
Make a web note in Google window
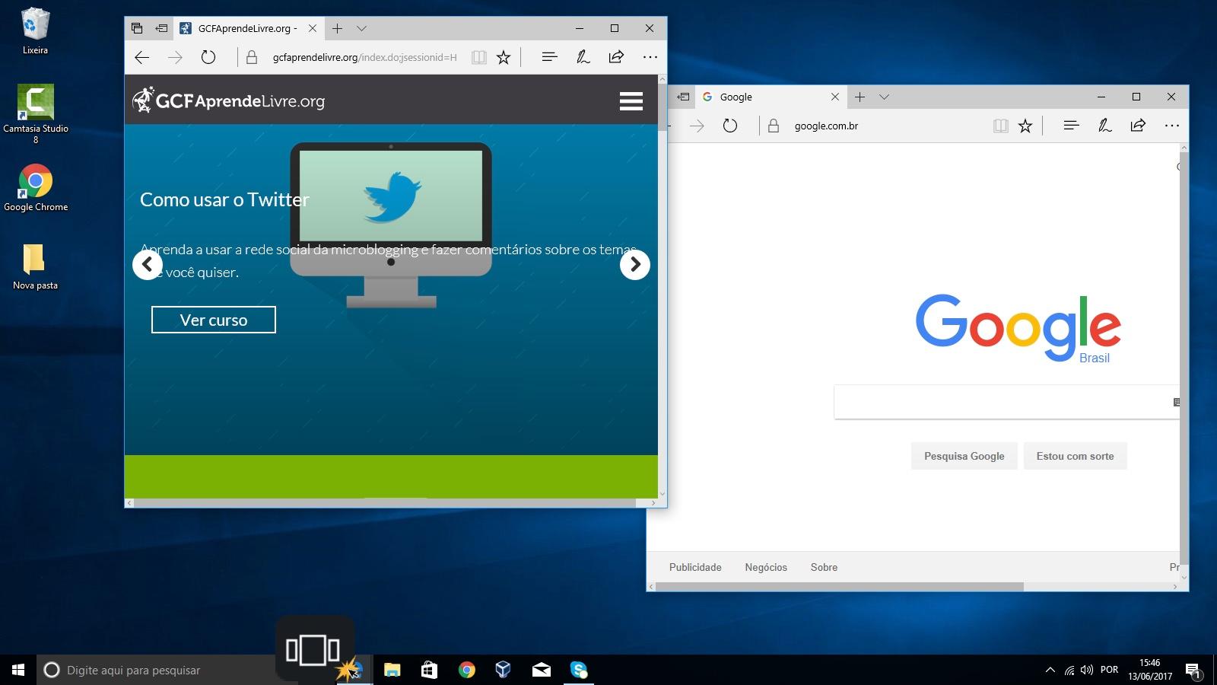pos(1105,126)
